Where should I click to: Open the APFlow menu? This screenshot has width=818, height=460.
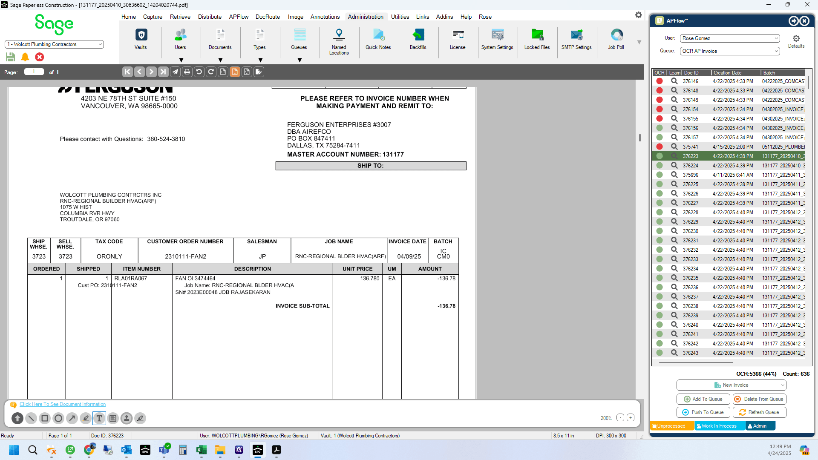click(239, 17)
